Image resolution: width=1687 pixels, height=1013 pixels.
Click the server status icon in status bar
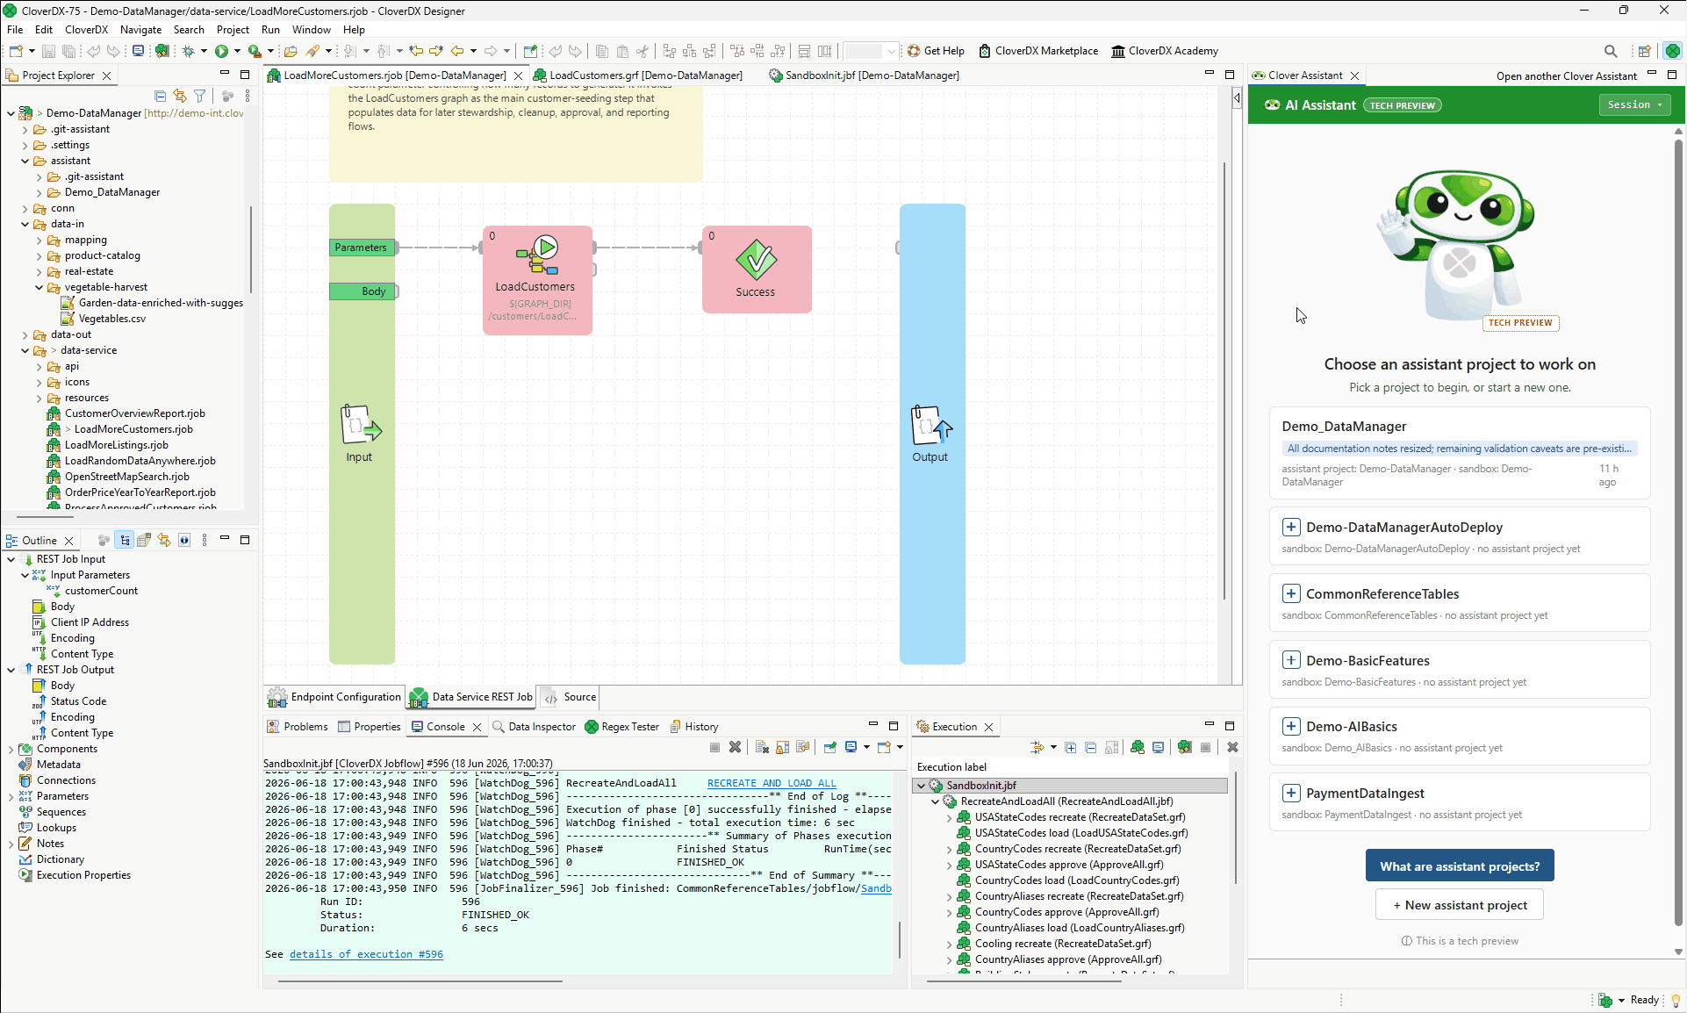point(1605,1000)
